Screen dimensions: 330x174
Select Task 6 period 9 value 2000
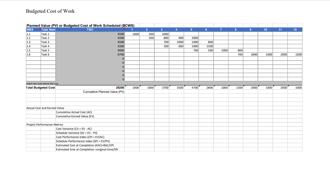251,54
